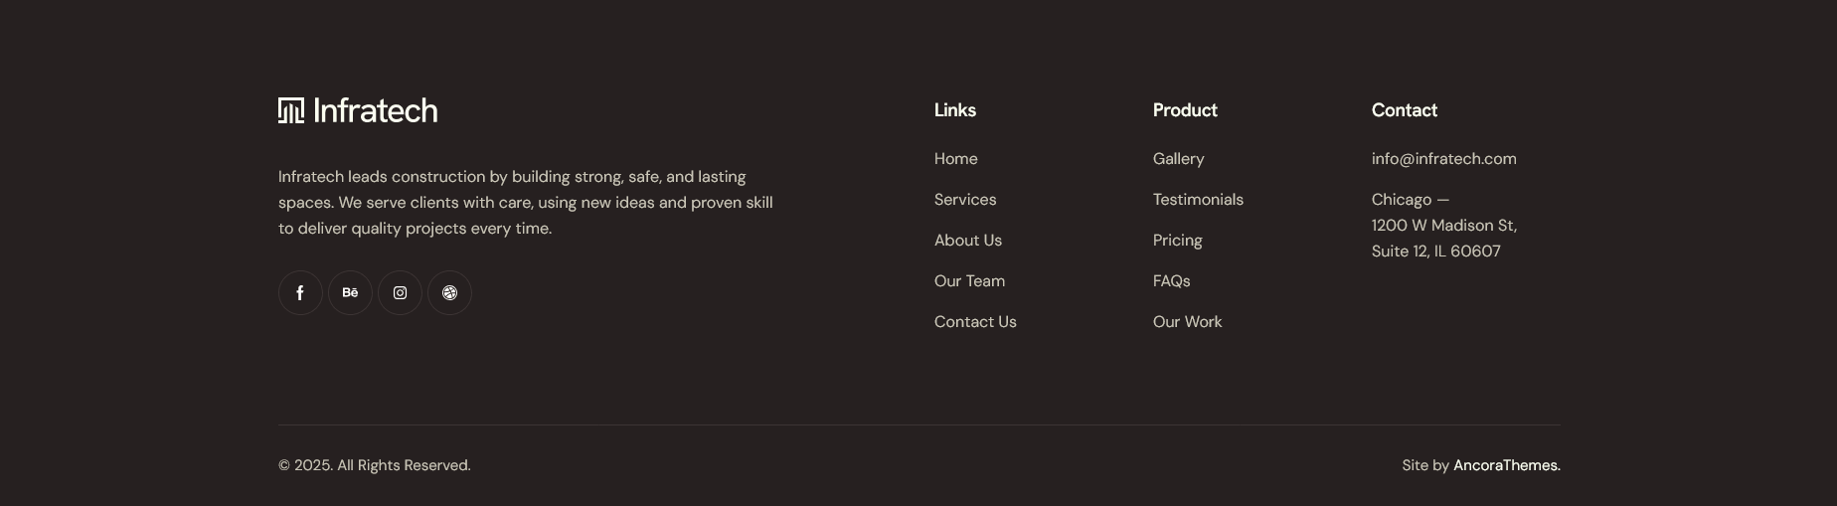Go to the Home footer link
The height and width of the screenshot is (506, 1837).
click(x=956, y=159)
